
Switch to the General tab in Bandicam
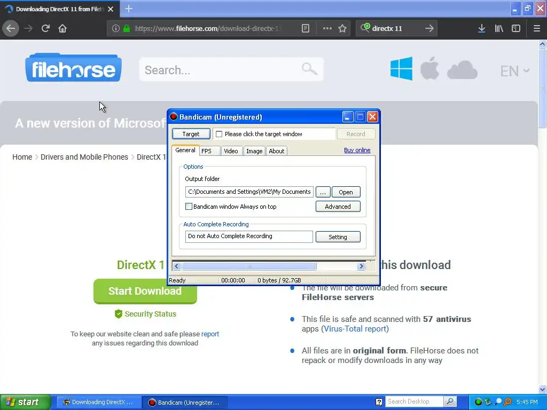185,150
